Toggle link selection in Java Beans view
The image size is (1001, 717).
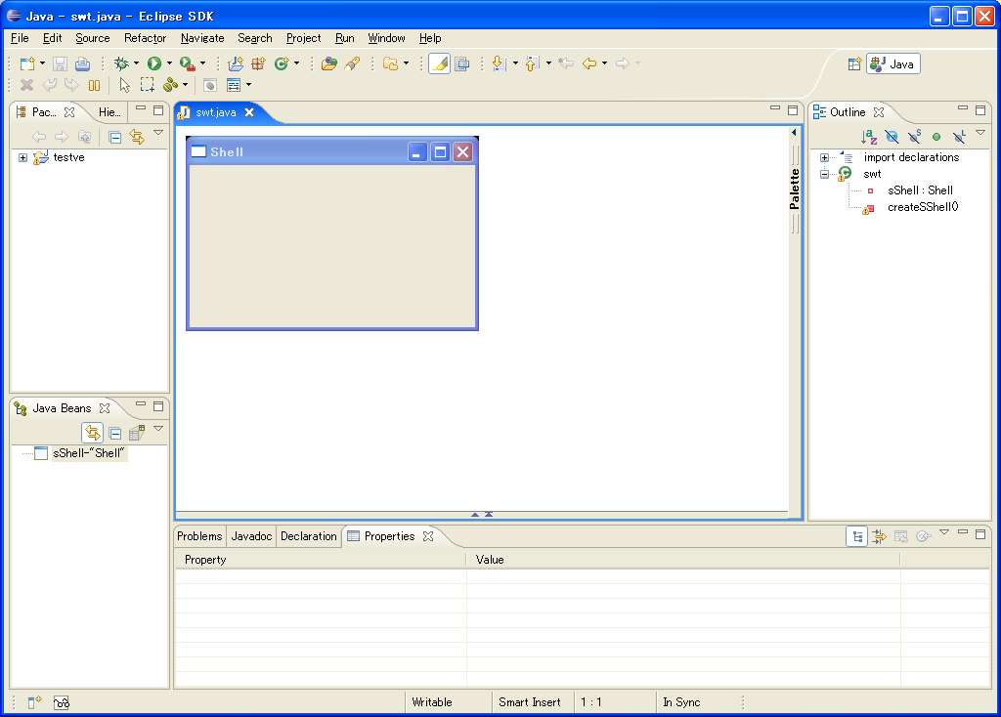coord(93,433)
